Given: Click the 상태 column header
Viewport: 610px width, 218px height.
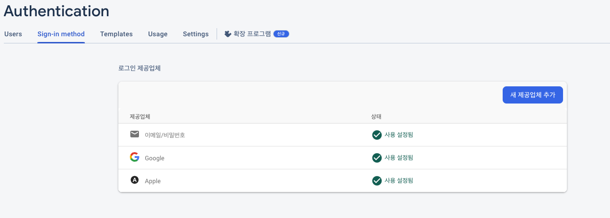Looking at the screenshot, I should [376, 117].
